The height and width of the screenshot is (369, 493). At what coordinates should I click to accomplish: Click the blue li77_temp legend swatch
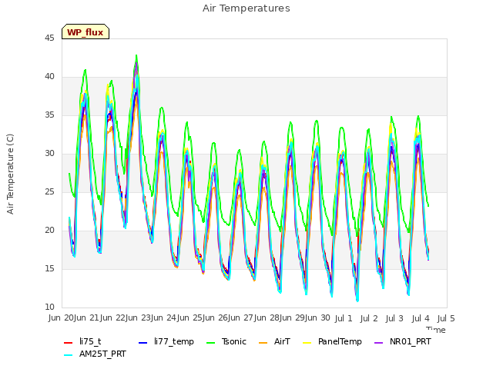click(x=143, y=343)
